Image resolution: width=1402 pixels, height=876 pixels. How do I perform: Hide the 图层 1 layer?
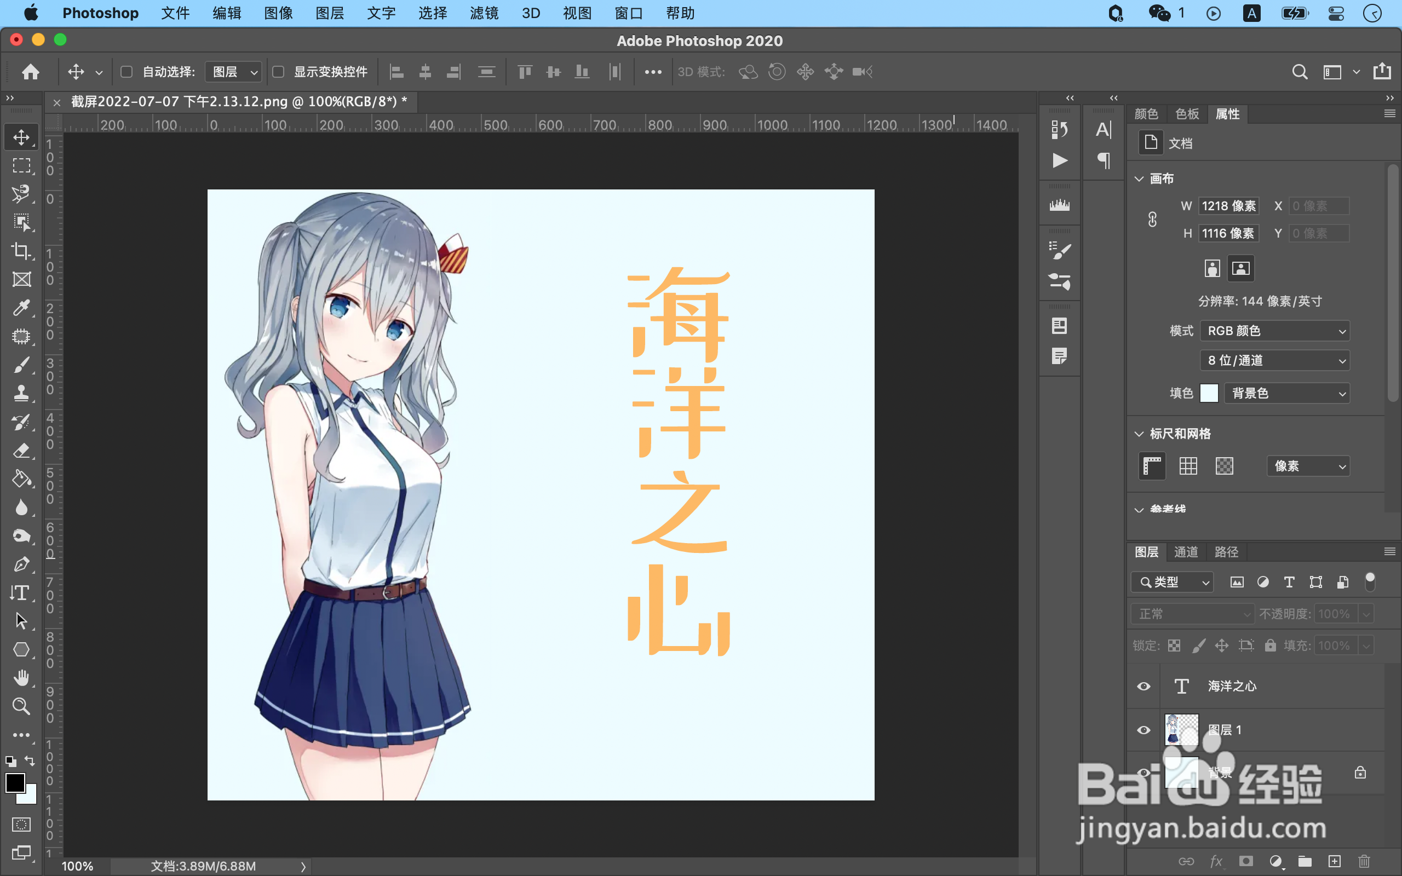(x=1144, y=730)
